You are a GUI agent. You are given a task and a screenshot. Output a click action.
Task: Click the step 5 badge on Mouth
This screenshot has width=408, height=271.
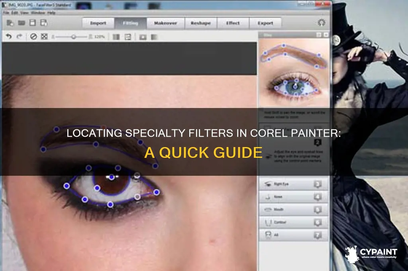pos(318,210)
